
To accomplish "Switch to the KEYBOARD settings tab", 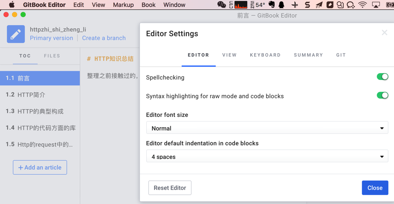I will [265, 55].
